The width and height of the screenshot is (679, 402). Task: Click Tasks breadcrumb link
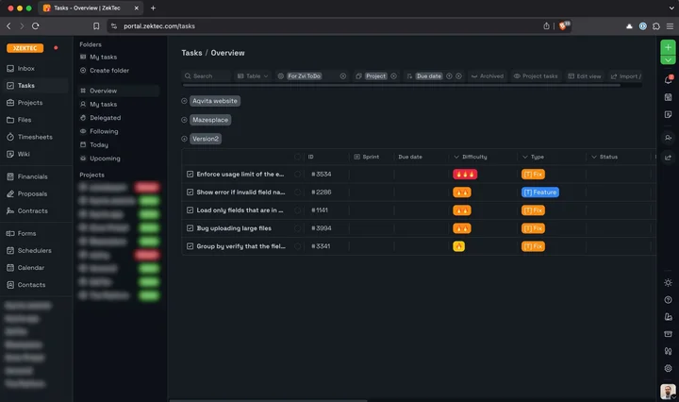(x=191, y=53)
